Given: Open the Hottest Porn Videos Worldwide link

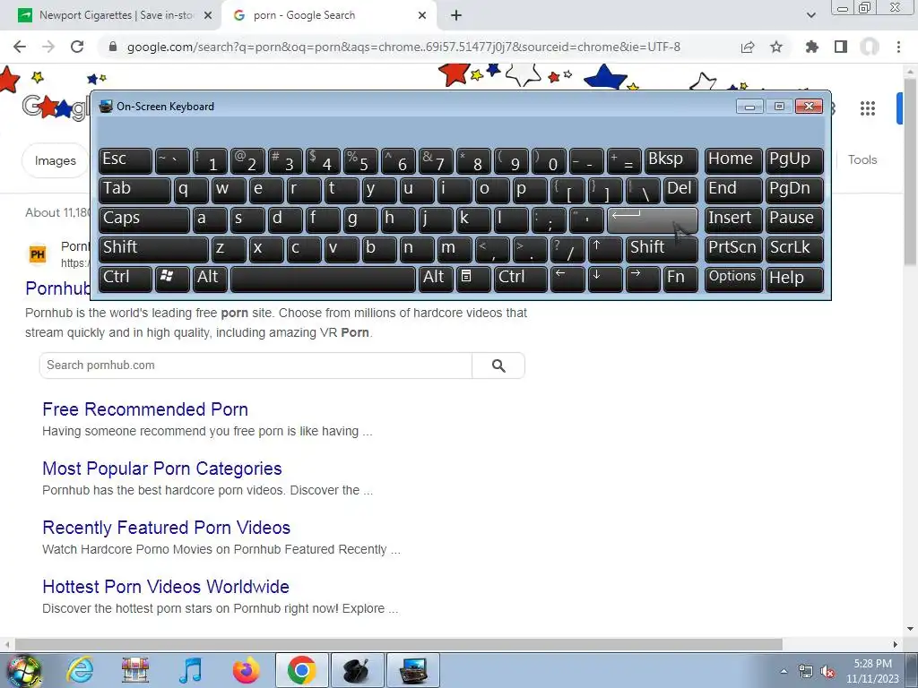Looking at the screenshot, I should (x=166, y=586).
